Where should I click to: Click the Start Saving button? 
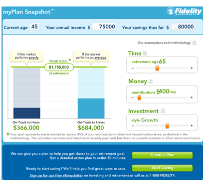162,168
